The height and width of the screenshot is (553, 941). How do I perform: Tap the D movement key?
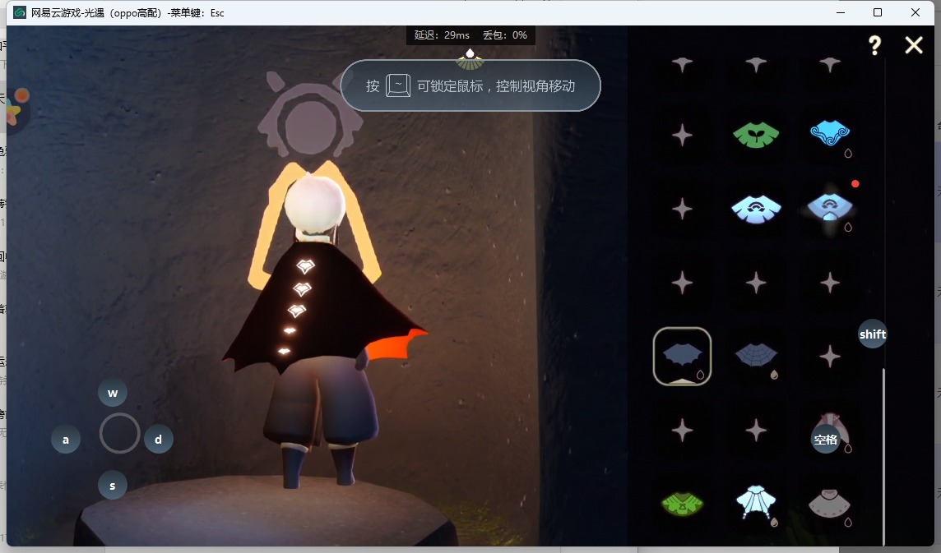pyautogui.click(x=159, y=439)
